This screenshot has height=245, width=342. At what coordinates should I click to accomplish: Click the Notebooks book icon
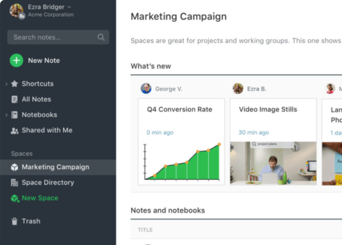click(x=15, y=115)
